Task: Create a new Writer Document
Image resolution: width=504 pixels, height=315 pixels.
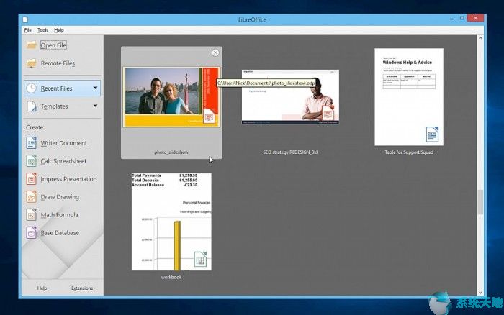Action: (63, 143)
